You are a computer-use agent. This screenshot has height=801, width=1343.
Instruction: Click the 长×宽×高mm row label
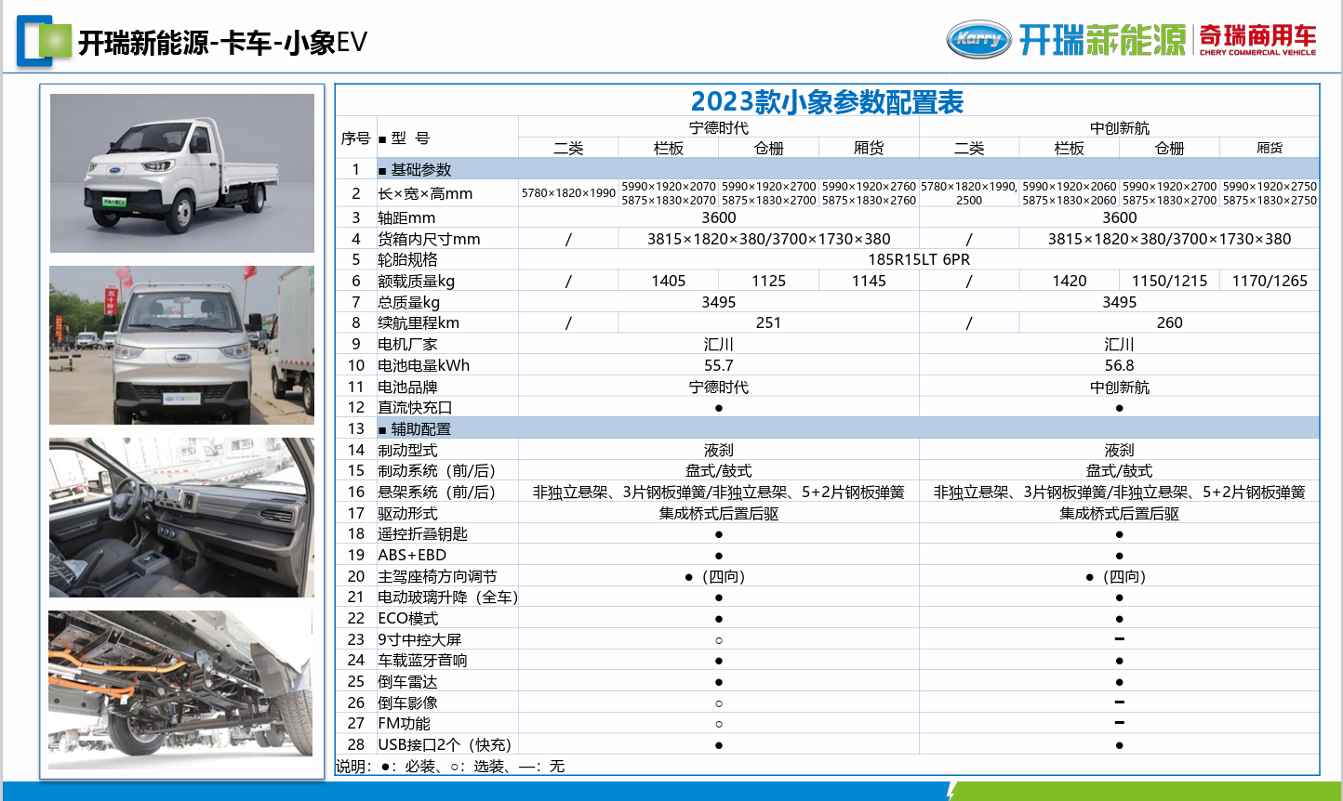(425, 193)
